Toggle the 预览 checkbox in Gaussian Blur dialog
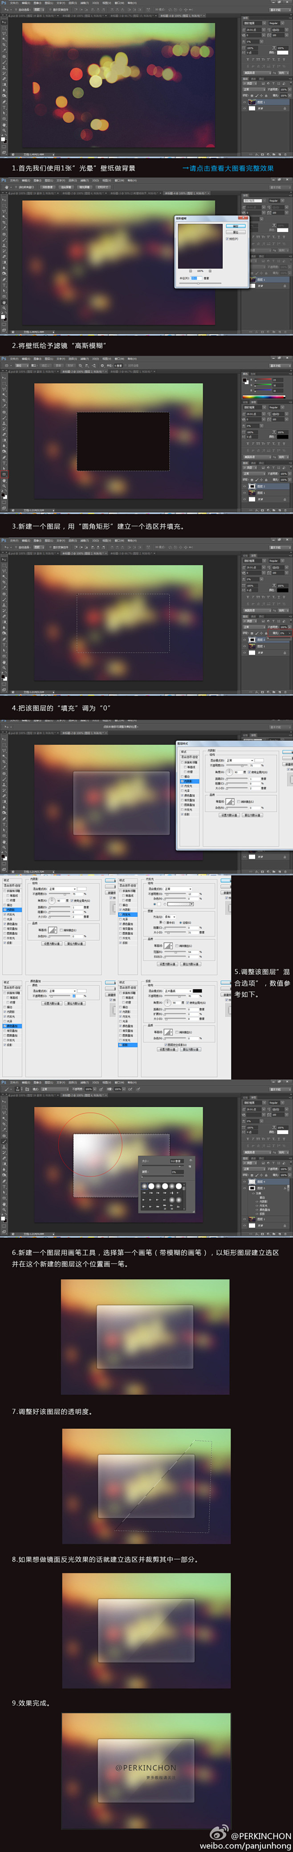Viewport: 293px width, 1852px height. [232, 240]
